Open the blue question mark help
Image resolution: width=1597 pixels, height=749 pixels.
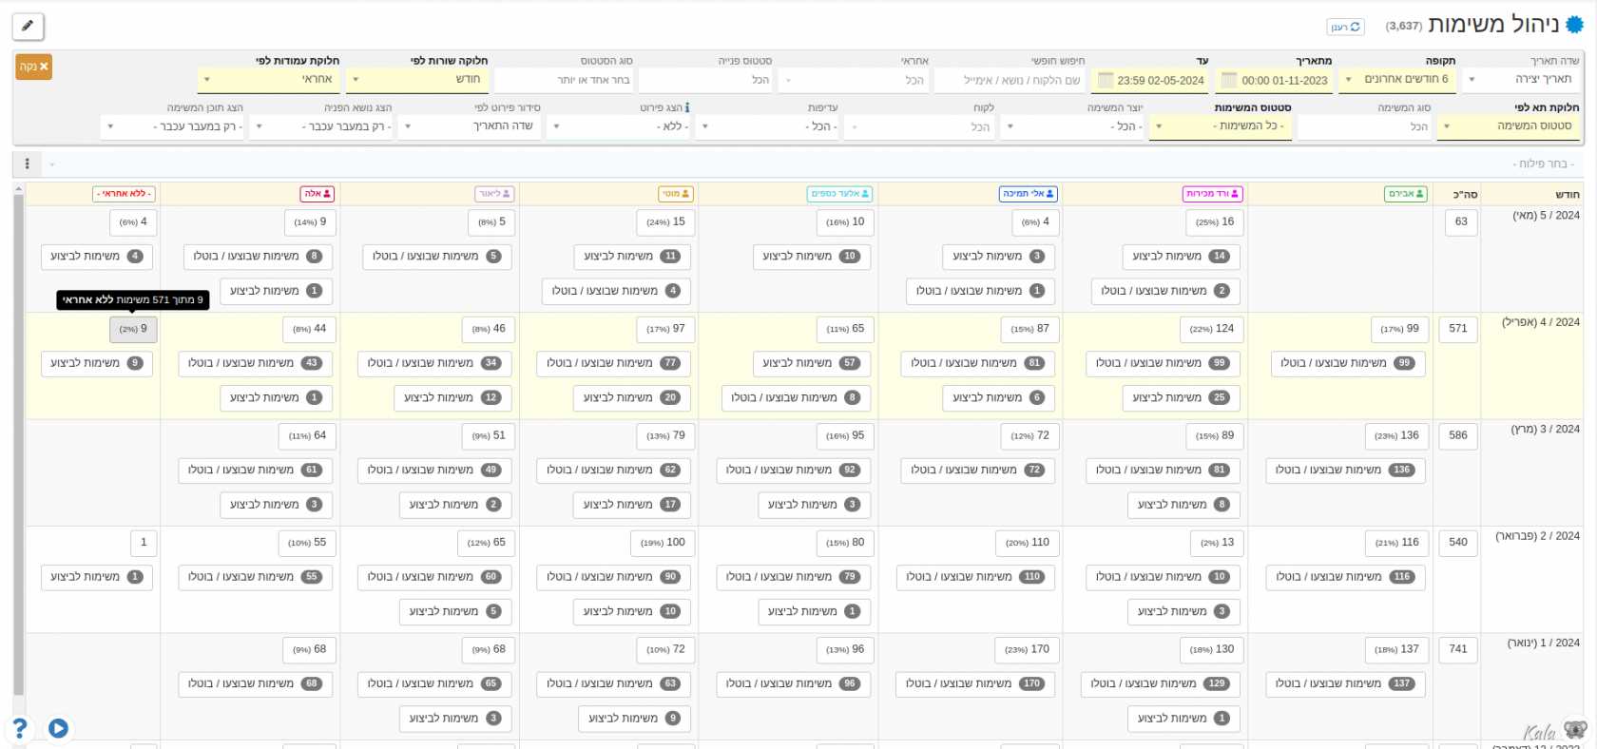coord(19,729)
